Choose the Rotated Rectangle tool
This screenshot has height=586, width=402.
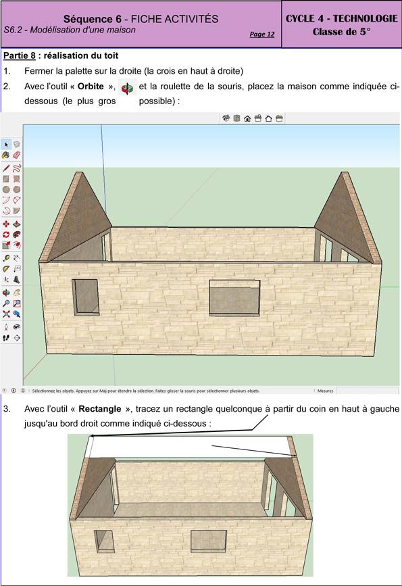pos(16,179)
